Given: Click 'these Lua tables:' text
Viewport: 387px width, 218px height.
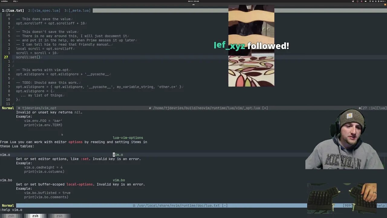Looking at the screenshot, I should (17, 146).
